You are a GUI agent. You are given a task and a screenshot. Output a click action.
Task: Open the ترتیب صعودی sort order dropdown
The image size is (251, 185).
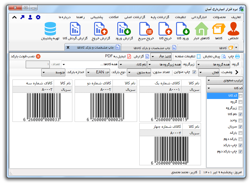point(225,81)
